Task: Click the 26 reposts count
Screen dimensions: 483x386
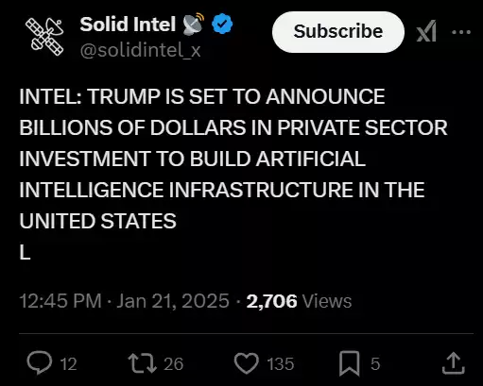Action: click(173, 364)
